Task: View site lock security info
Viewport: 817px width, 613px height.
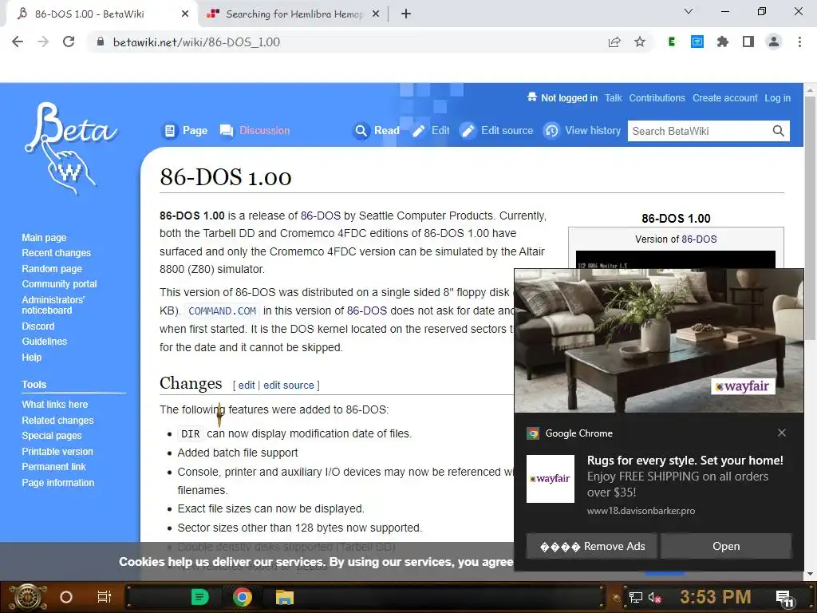Action: (x=101, y=42)
